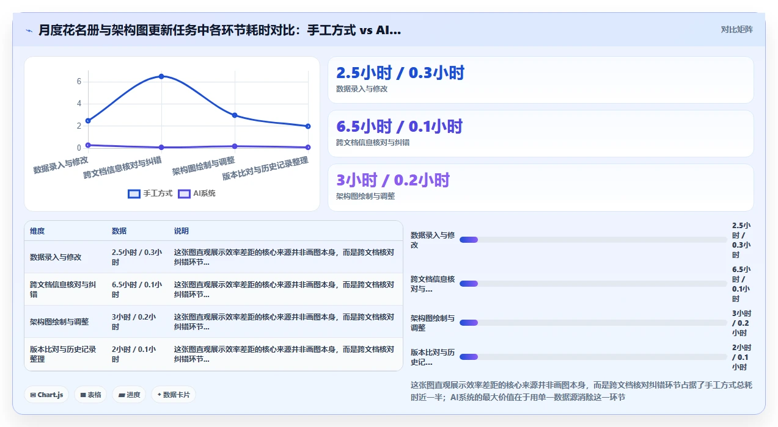This screenshot has height=427, width=778.
Task: Click the 跨文档信息核对与... progress label
Action: pos(433,284)
